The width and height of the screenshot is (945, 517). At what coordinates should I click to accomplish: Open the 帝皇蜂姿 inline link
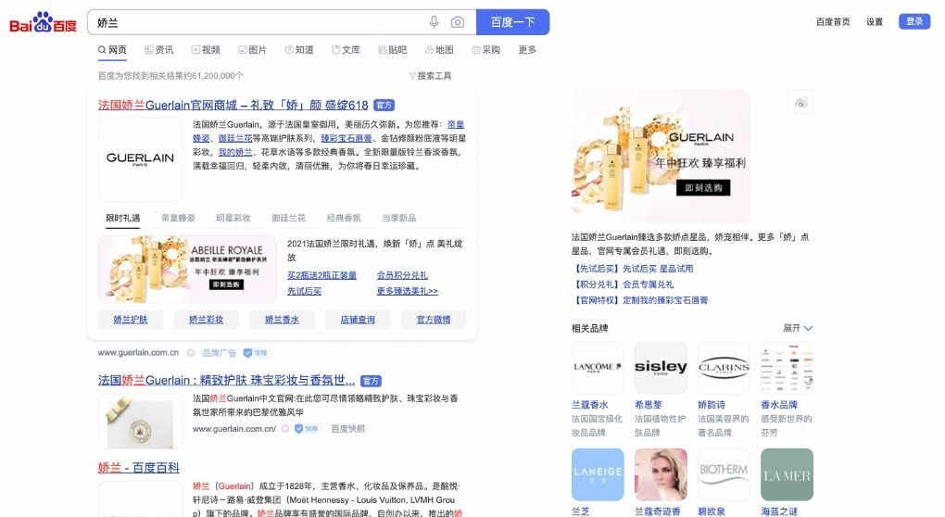click(x=328, y=132)
